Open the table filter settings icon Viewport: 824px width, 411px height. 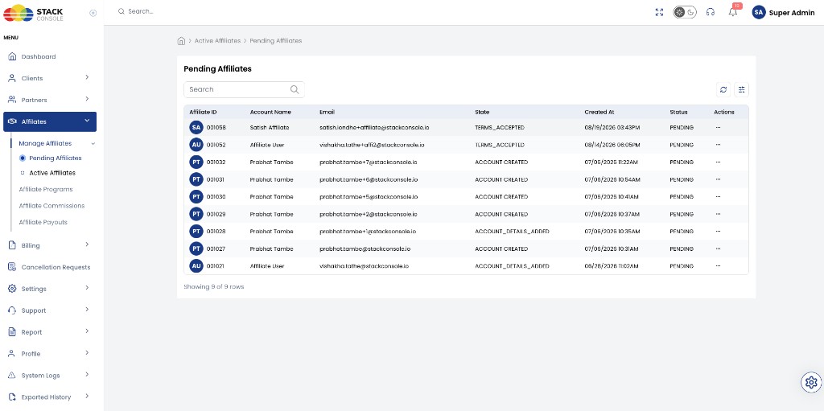coord(741,90)
